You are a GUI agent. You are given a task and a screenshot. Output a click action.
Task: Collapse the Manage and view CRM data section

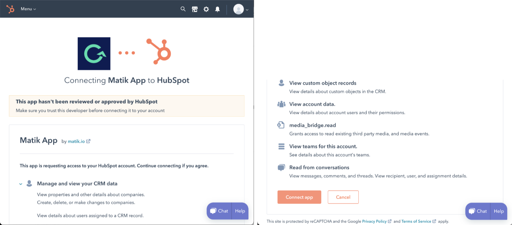point(21,184)
